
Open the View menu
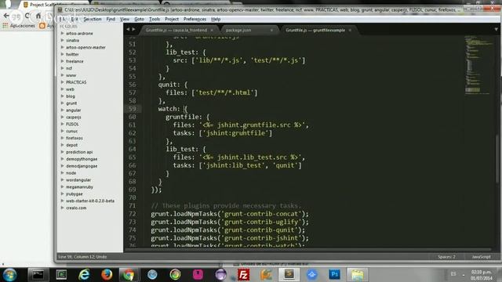coord(125,19)
